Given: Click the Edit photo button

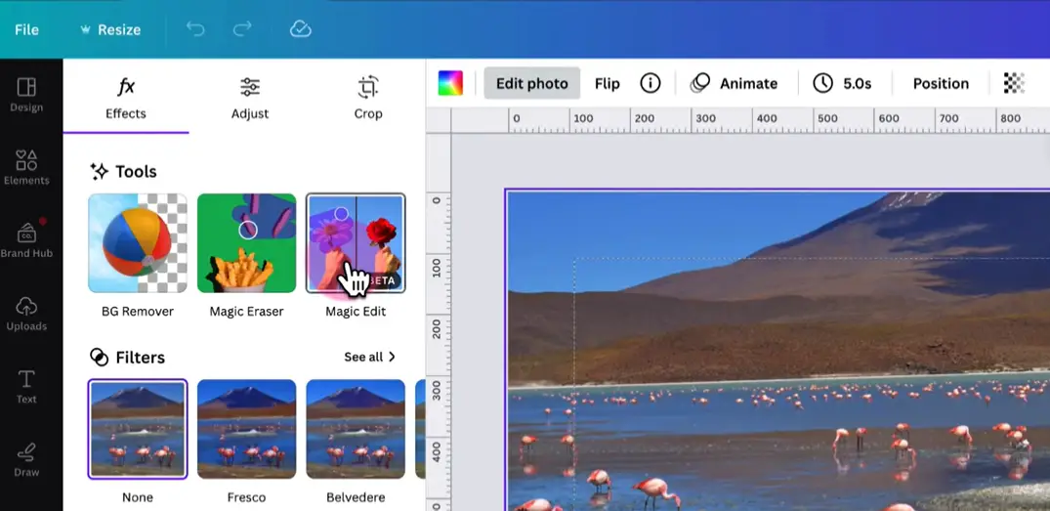Looking at the screenshot, I should 531,83.
